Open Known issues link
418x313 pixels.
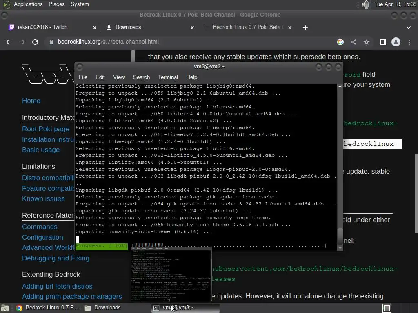(x=43, y=199)
